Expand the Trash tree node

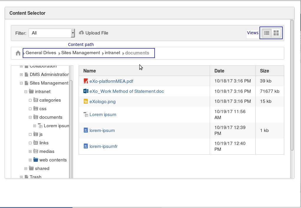coord(21,177)
